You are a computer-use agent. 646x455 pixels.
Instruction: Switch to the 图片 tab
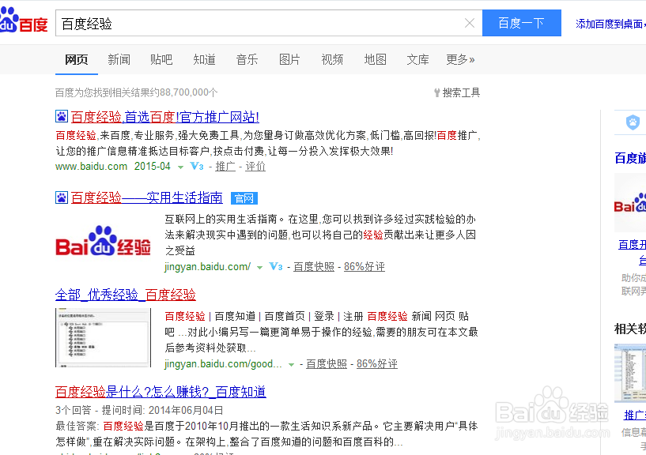[289, 60]
